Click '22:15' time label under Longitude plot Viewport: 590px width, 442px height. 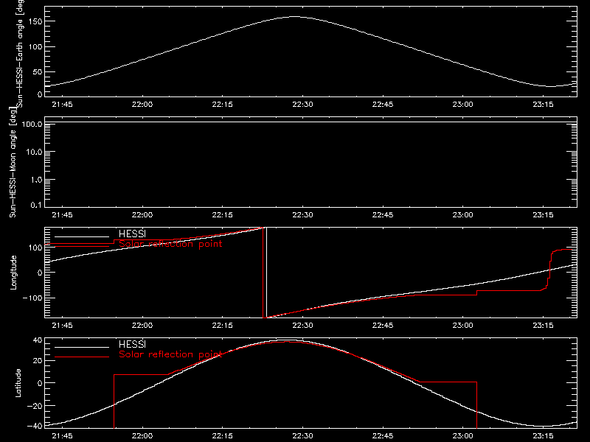coord(223,325)
